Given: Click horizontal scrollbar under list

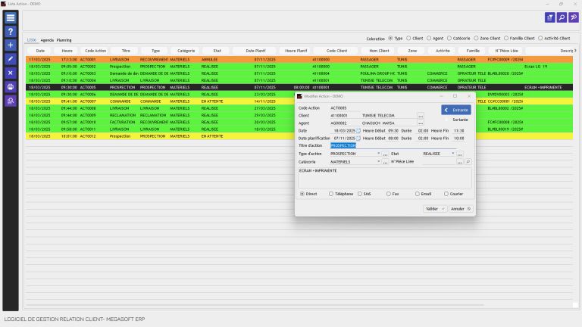Looking at the screenshot, I should [255, 305].
